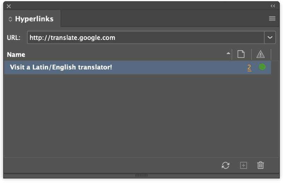
Task: Delete selected hyperlink with trash icon
Action: [260, 165]
